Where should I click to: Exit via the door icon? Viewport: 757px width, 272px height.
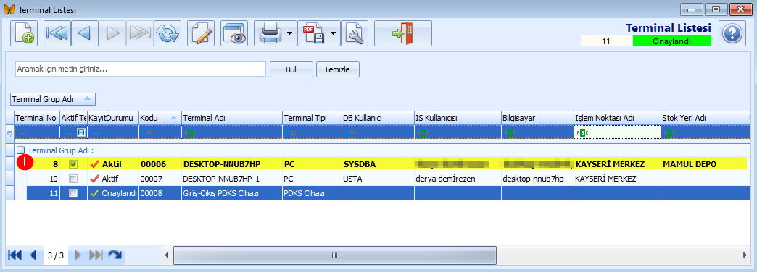[x=403, y=33]
